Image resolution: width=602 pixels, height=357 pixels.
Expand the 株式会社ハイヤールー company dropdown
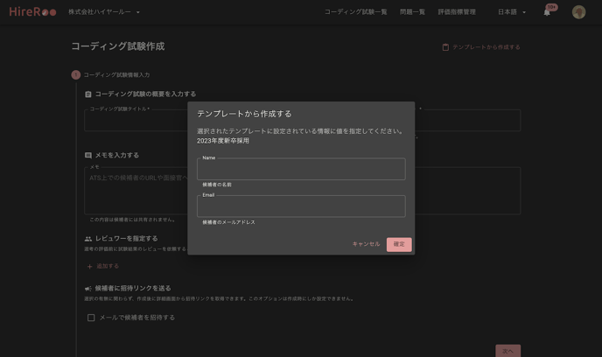pyautogui.click(x=104, y=12)
